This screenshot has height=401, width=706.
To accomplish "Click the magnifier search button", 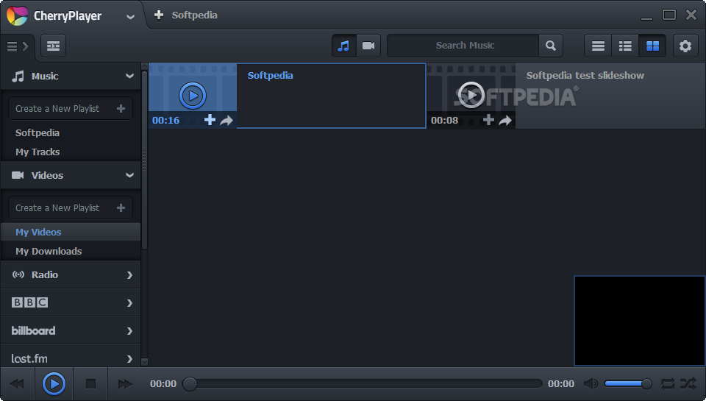I will [551, 46].
